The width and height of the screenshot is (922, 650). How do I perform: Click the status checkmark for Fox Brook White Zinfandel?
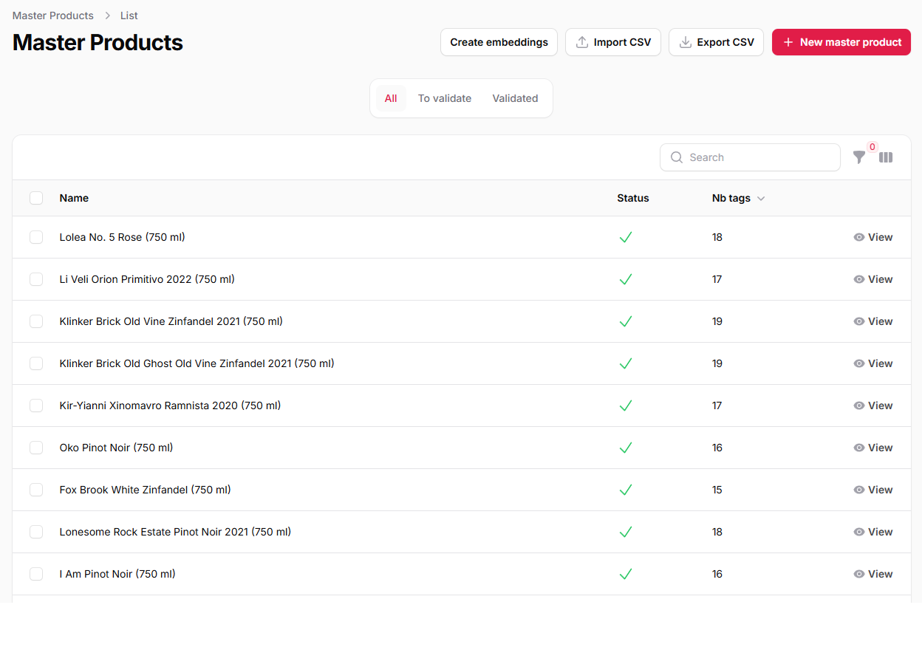pyautogui.click(x=626, y=490)
